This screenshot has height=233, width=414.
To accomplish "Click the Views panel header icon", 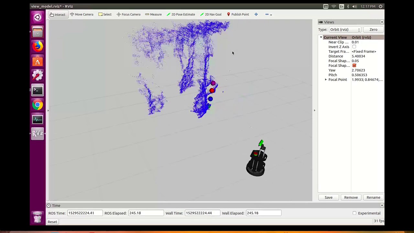I will coord(321,22).
